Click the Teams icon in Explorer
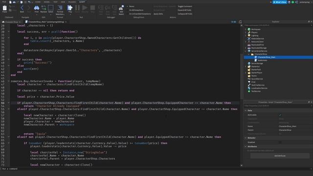 (x=249, y=76)
